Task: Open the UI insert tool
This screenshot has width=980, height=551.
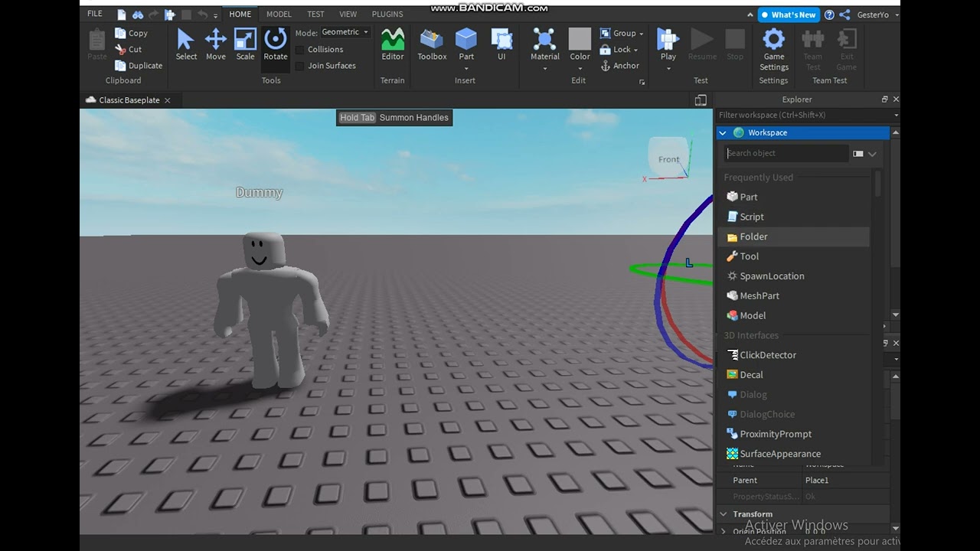Action: 501,44
